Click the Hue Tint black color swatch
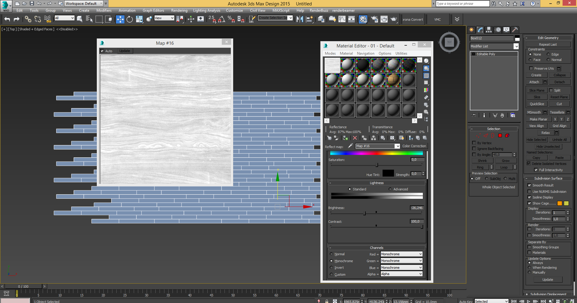 (388, 173)
